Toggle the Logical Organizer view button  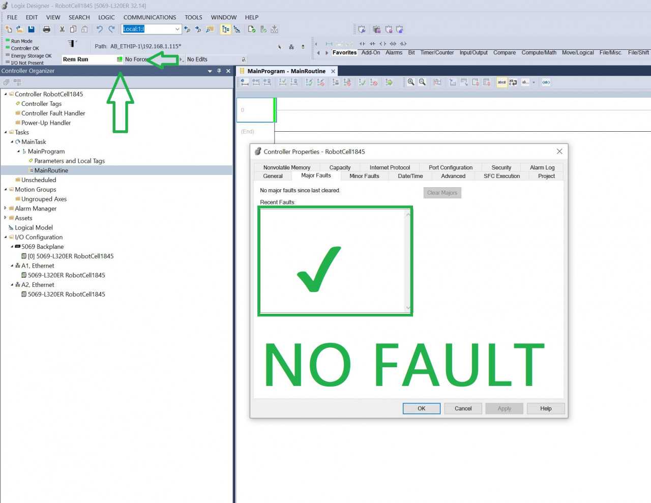237,29
